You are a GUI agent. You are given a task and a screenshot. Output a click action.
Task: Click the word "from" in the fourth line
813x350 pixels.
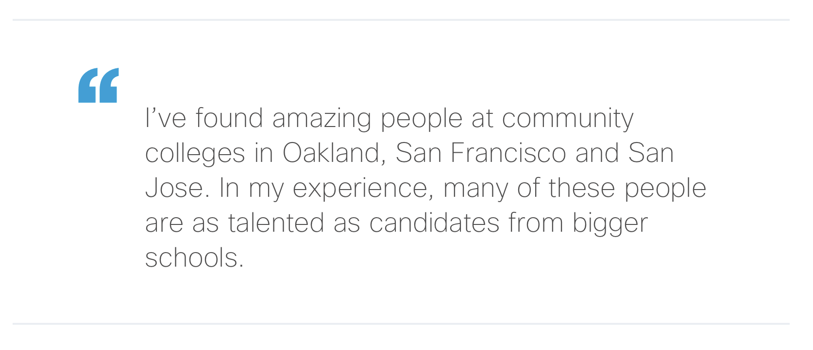coord(536,223)
